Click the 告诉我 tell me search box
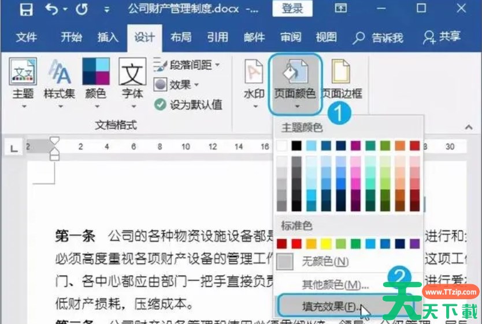Image resolution: width=482 pixels, height=324 pixels. (x=380, y=37)
